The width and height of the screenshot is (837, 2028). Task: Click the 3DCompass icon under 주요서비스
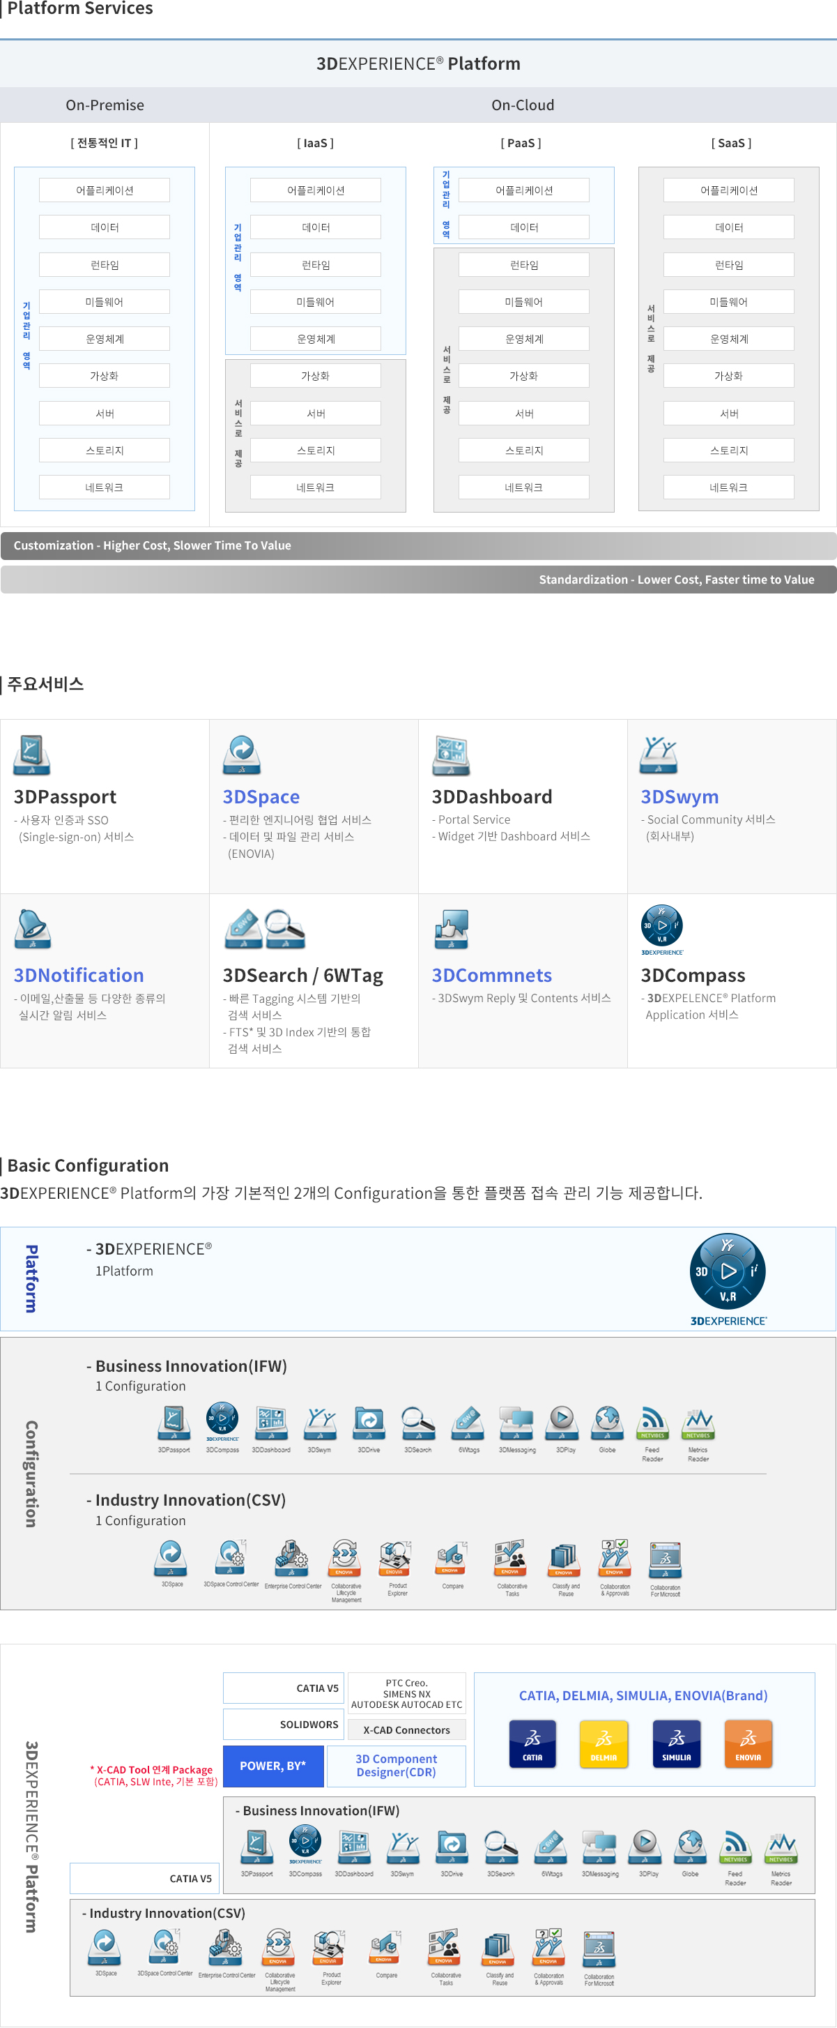(661, 929)
